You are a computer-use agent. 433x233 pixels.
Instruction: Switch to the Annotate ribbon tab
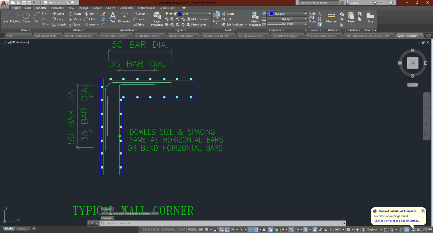coord(41,8)
